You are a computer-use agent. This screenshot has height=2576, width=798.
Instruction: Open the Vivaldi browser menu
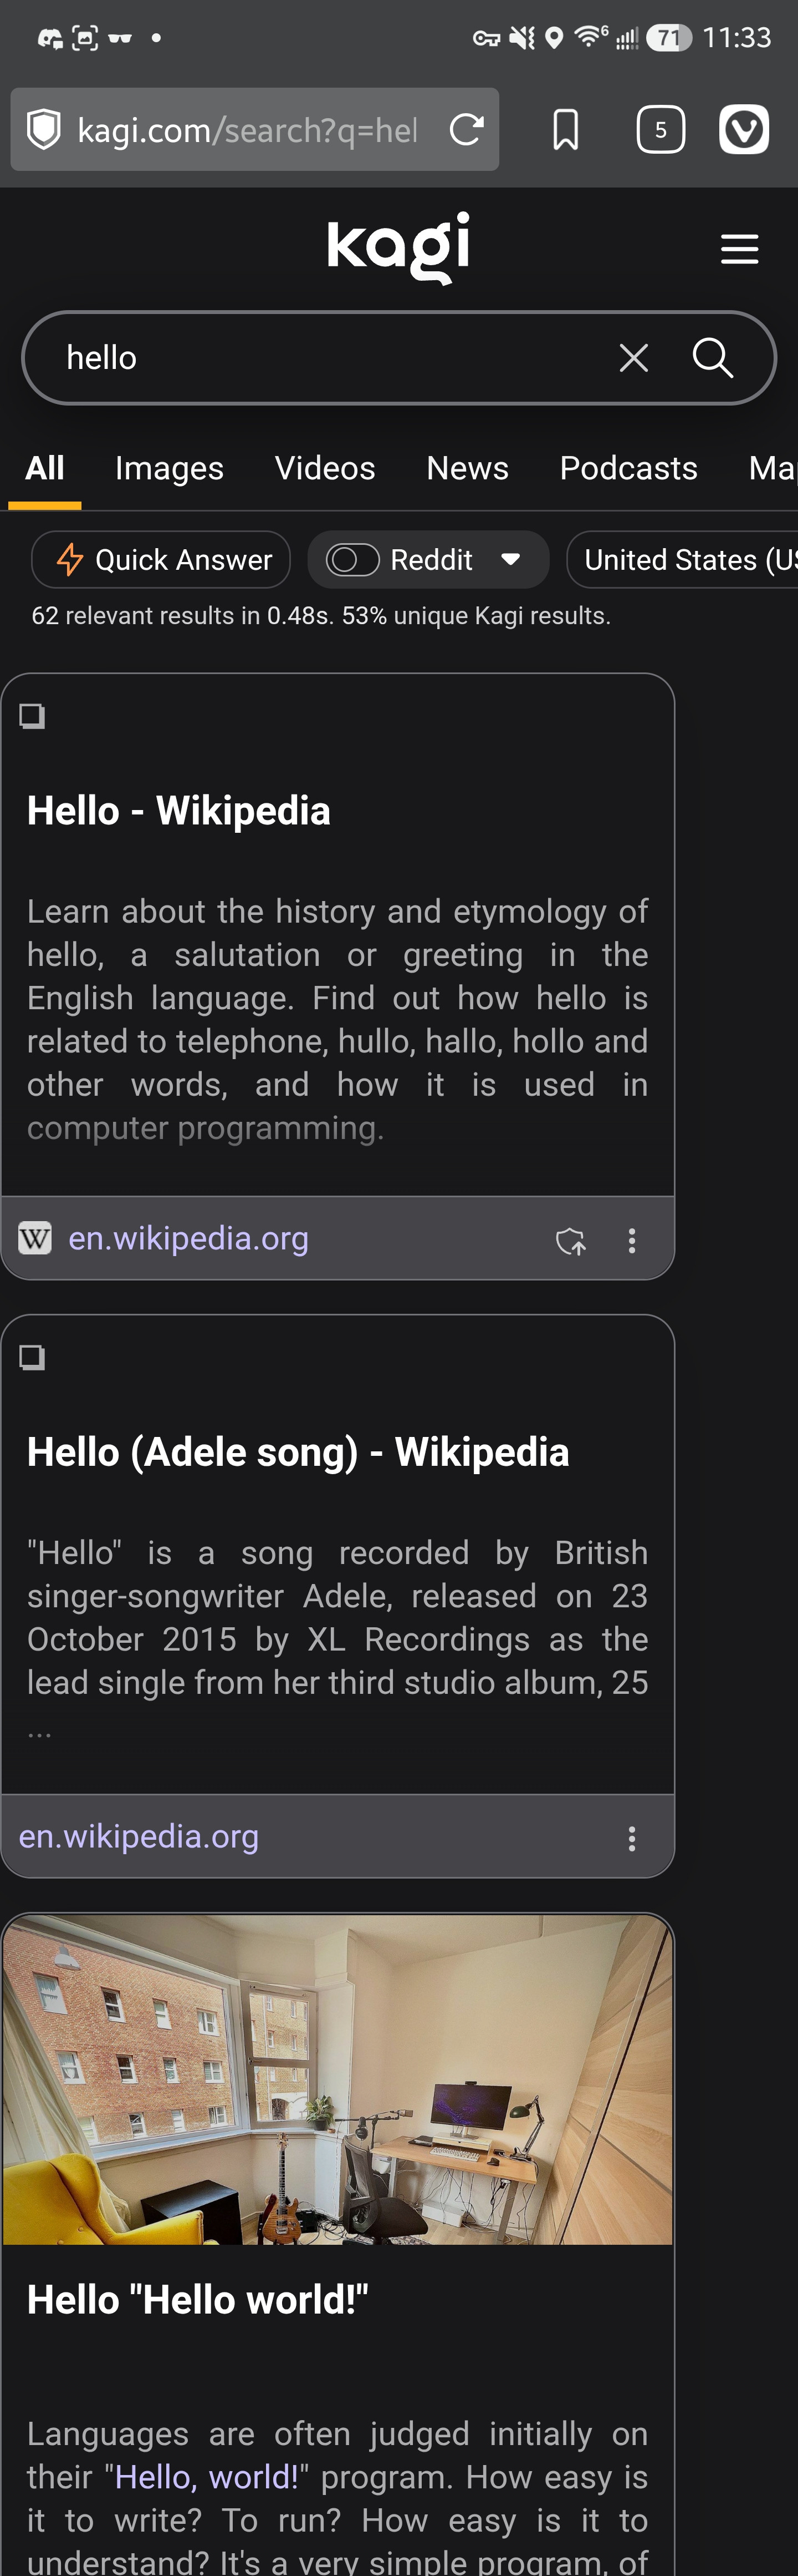point(744,130)
